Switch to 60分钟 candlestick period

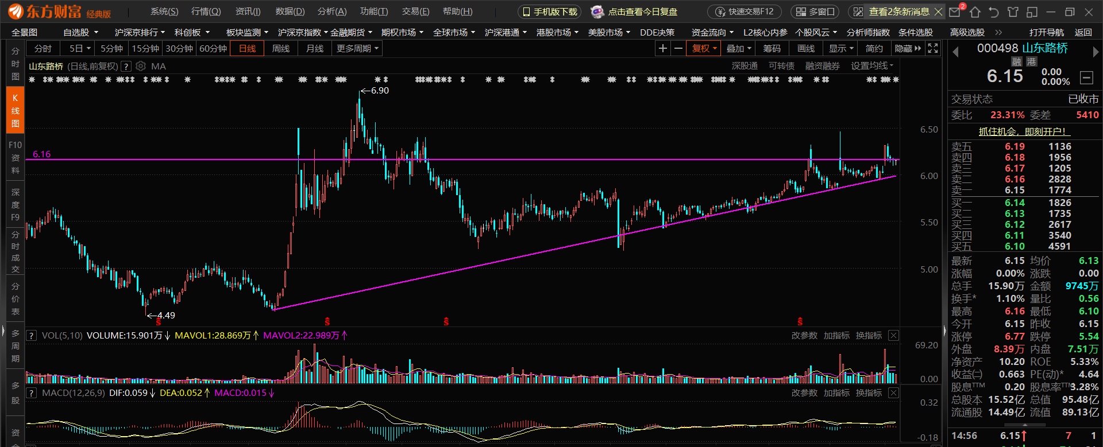(213, 49)
